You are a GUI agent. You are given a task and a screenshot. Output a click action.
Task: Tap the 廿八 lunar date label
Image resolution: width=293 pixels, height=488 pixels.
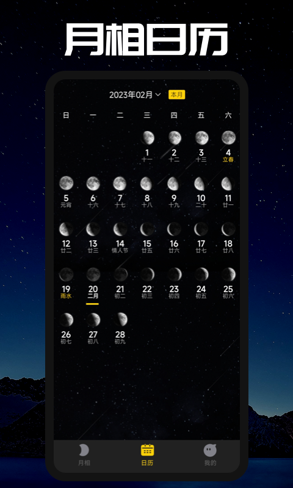click(228, 251)
